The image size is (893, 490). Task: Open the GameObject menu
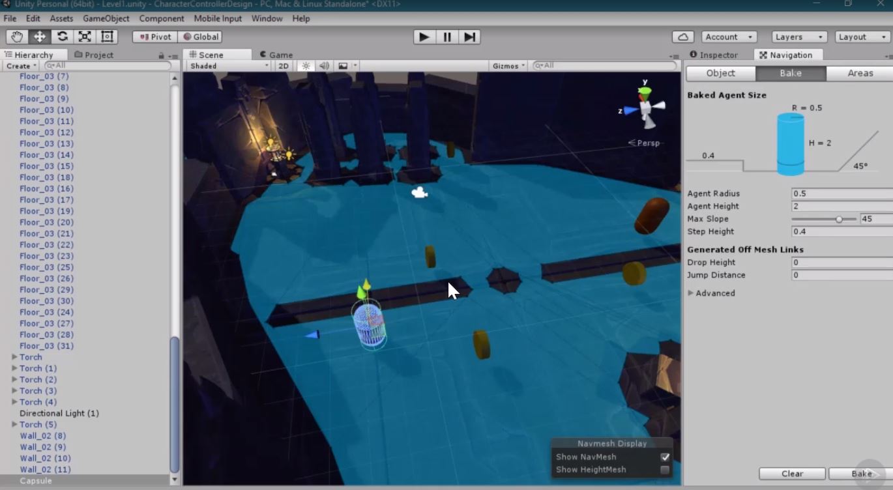pos(106,18)
